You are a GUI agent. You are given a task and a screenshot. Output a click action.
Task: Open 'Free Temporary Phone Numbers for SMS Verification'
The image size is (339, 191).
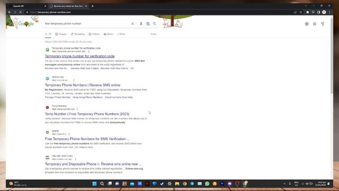coord(87,139)
